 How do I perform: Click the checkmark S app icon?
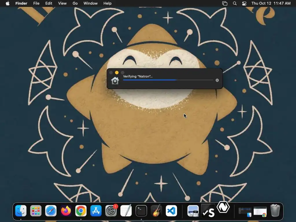[208, 211]
